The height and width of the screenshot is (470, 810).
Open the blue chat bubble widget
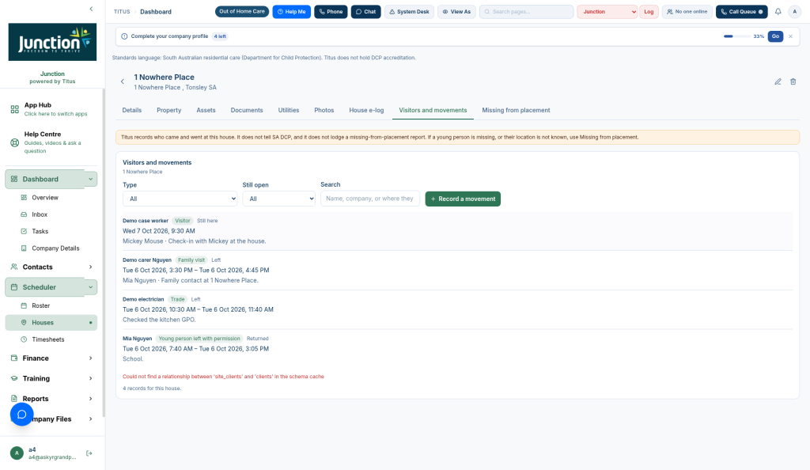21,415
